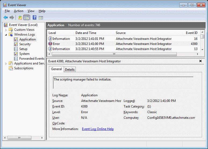Screen dimensions: 208x149
Task: Click event list horizontal scroll left arrow
Action: click(x=49, y=54)
